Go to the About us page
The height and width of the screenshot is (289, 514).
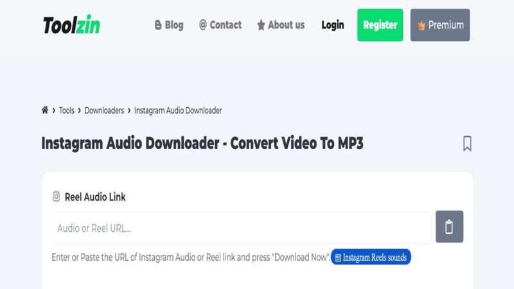point(281,25)
